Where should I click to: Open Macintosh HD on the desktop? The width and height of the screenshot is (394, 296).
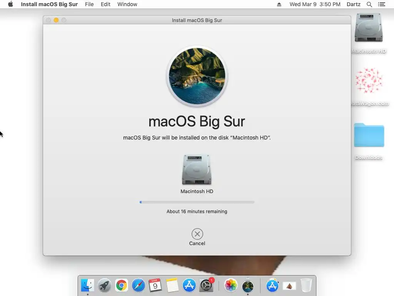[369, 28]
